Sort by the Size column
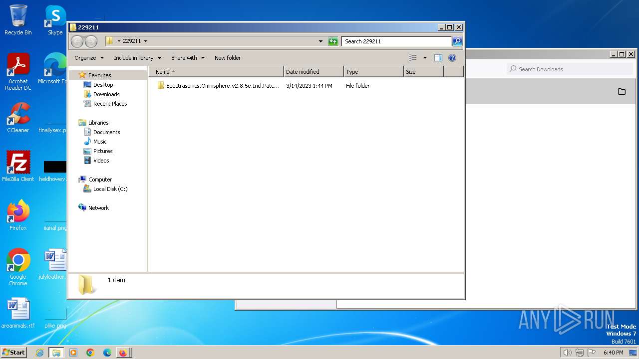Screen dimensions: 639x359 [423, 72]
